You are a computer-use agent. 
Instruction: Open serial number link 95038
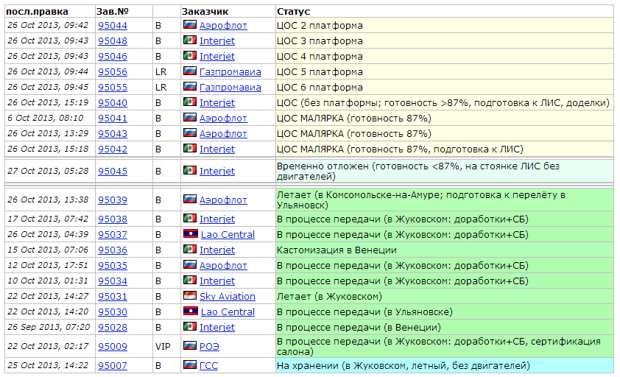pos(113,219)
